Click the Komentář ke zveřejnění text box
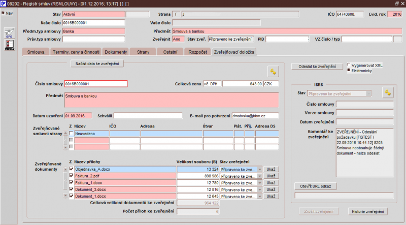 tap(364, 152)
